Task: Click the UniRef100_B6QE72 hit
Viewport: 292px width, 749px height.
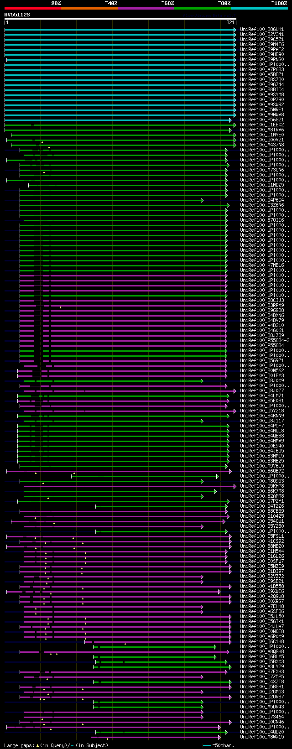Action: [262, 471]
